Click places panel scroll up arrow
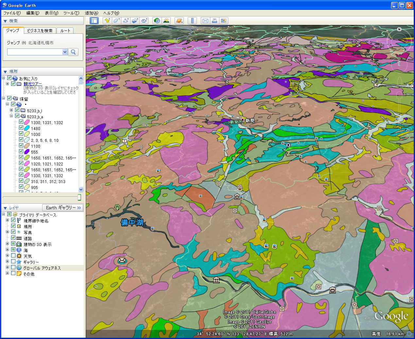The image size is (415, 339). tap(81, 78)
